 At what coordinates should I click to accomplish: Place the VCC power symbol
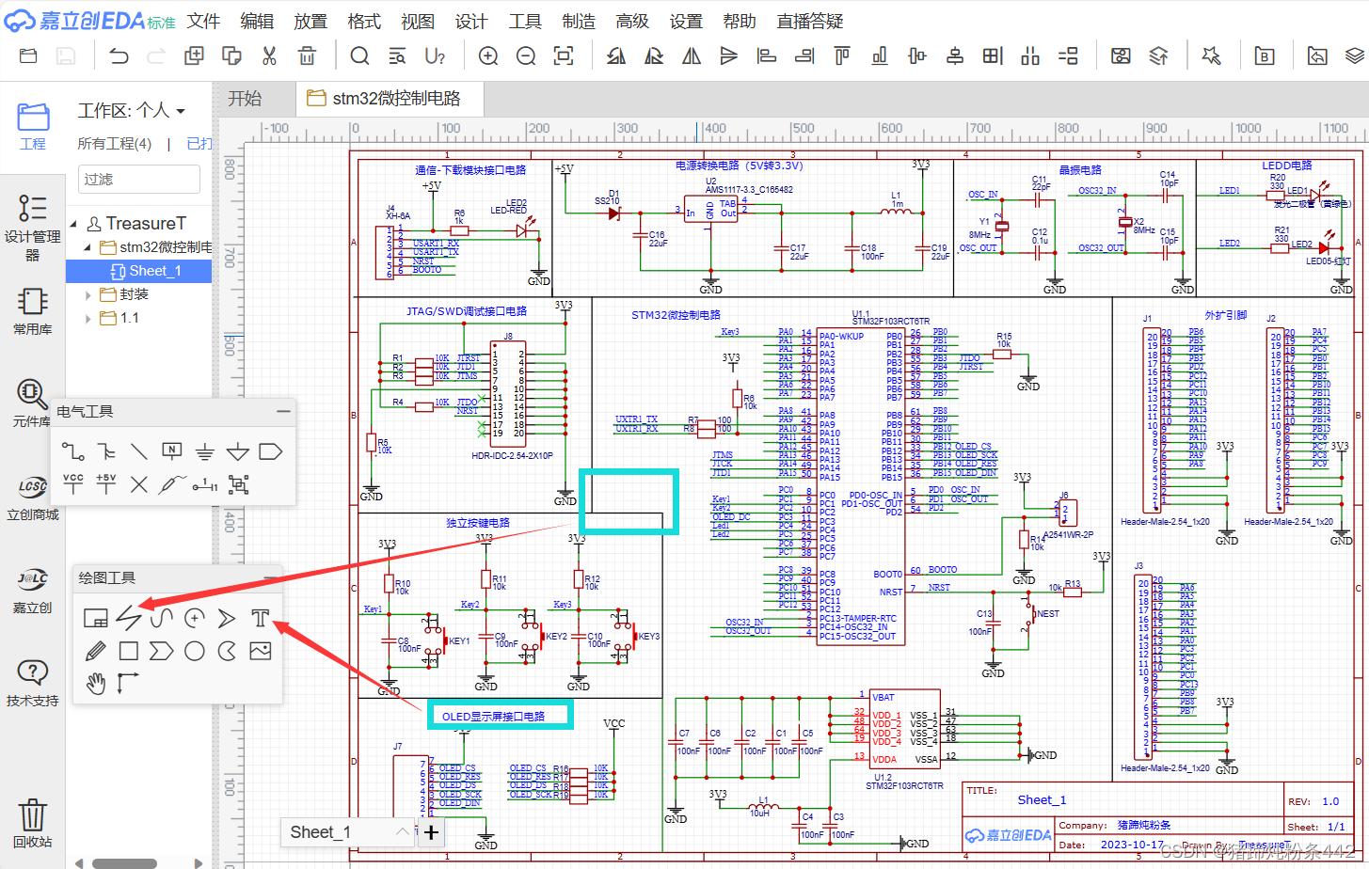(x=73, y=484)
